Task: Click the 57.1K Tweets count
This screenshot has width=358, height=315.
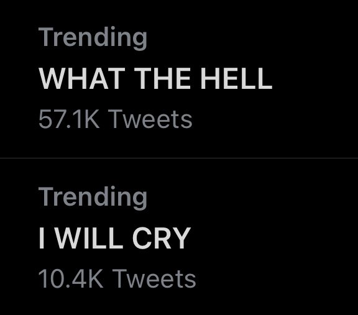Action: (x=116, y=119)
